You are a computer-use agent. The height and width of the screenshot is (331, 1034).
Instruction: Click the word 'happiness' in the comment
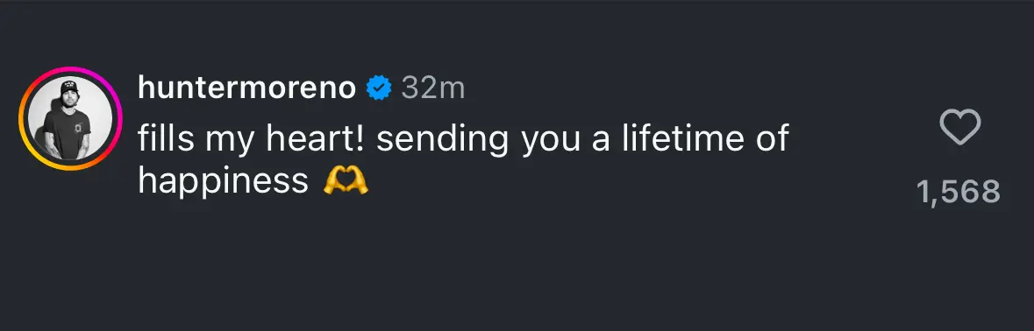[223, 181]
